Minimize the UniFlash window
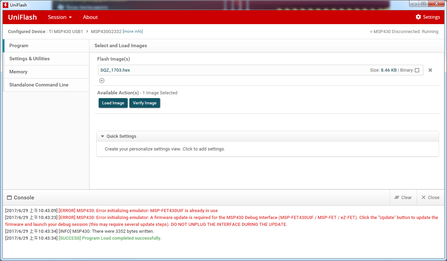 coord(414,3)
